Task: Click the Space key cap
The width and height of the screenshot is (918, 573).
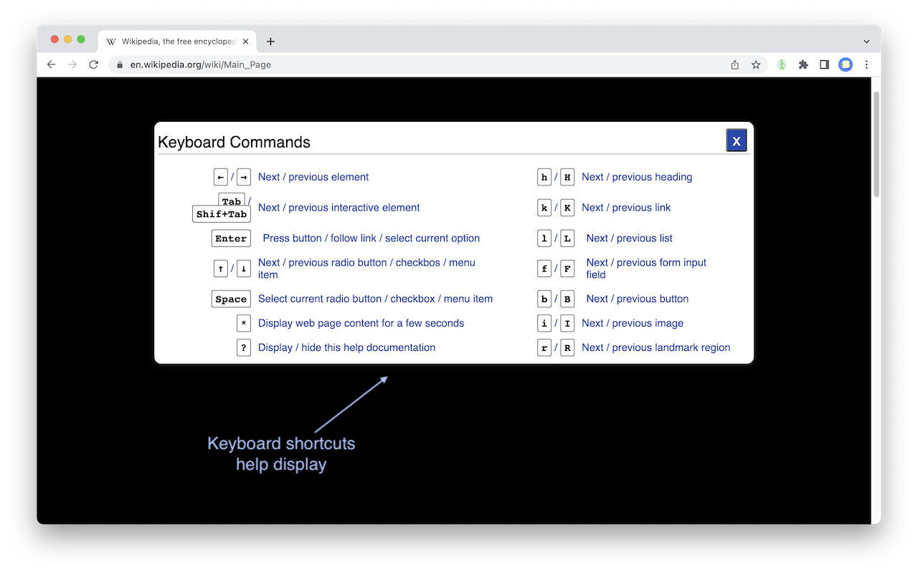Action: pyautogui.click(x=231, y=299)
